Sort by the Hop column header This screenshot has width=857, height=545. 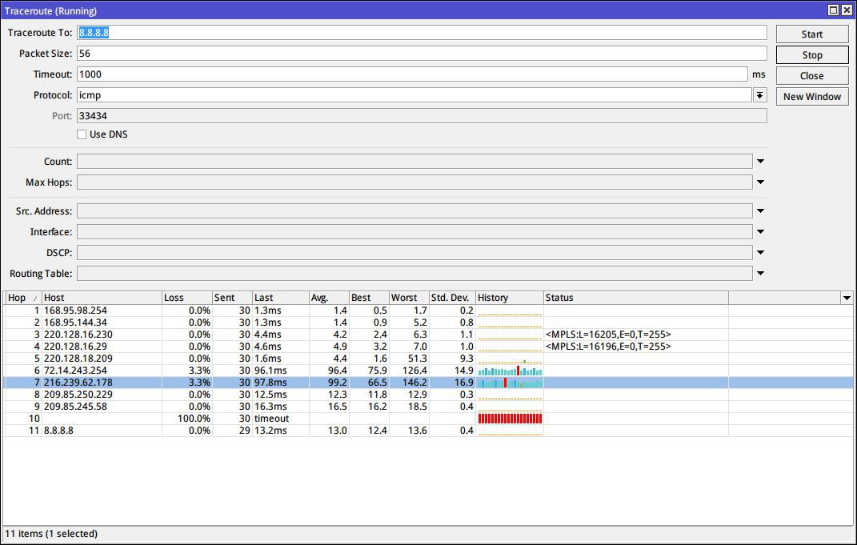point(22,298)
